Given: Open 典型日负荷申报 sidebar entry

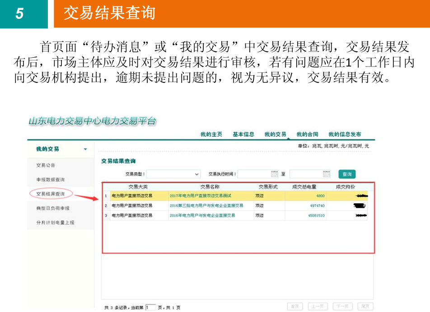Looking at the screenshot, I should (52, 208).
